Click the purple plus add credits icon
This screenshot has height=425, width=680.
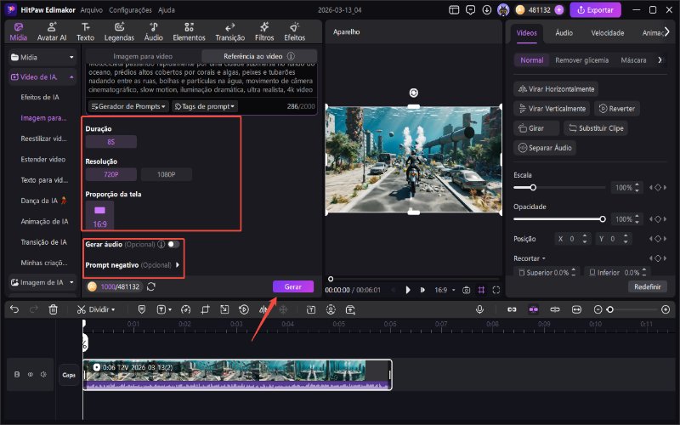(x=559, y=9)
